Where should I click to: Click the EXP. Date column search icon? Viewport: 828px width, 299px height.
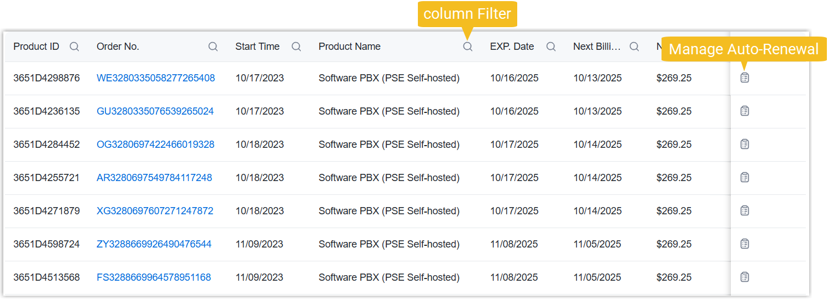[551, 47]
